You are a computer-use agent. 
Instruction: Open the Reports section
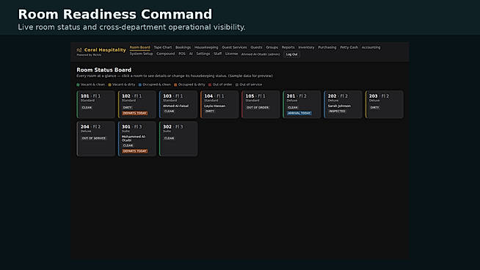click(x=288, y=48)
